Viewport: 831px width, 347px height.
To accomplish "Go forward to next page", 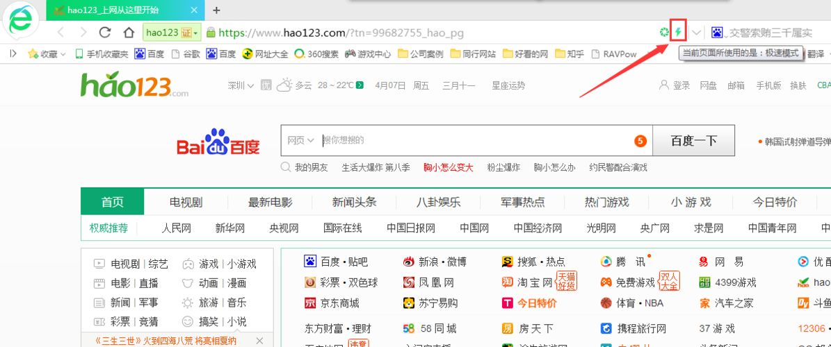I will click(x=83, y=33).
